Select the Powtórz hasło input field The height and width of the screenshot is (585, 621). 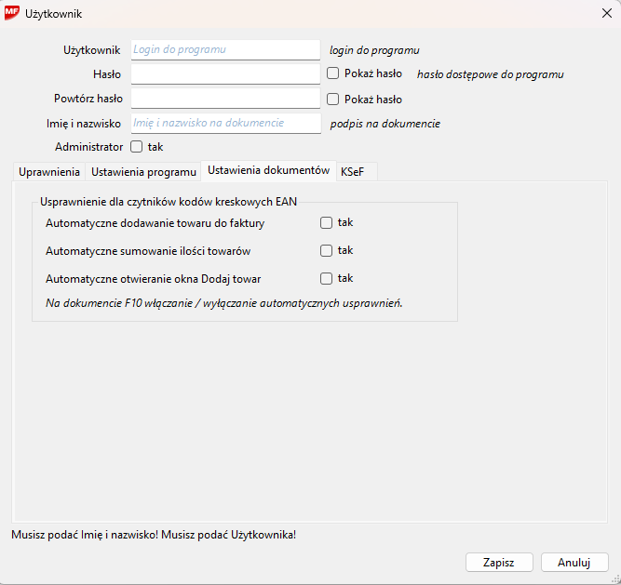point(225,98)
